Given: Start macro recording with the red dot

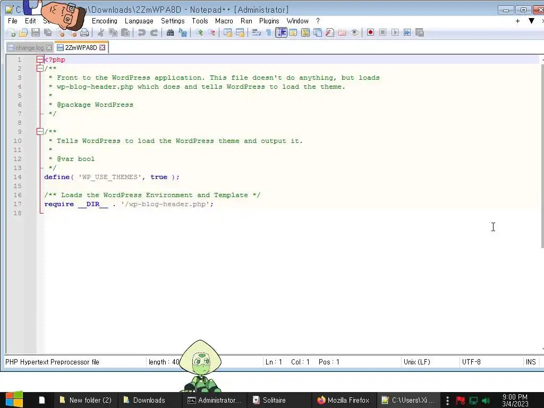Looking at the screenshot, I should pyautogui.click(x=370, y=32).
